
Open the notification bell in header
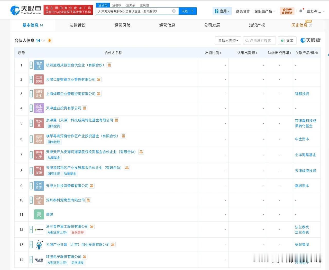[301, 11]
